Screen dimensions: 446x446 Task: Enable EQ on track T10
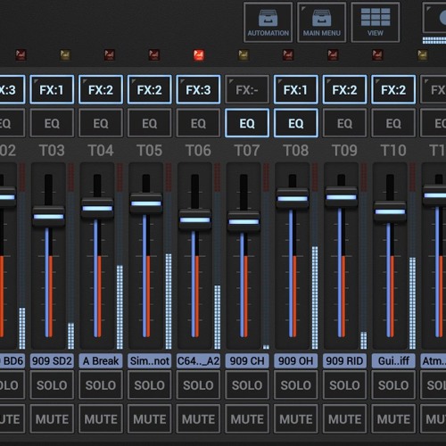(x=393, y=123)
